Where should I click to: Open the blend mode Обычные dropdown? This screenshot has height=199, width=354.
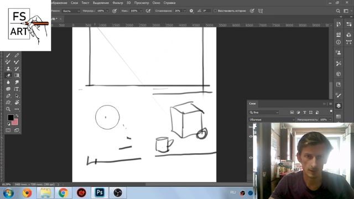272,119
